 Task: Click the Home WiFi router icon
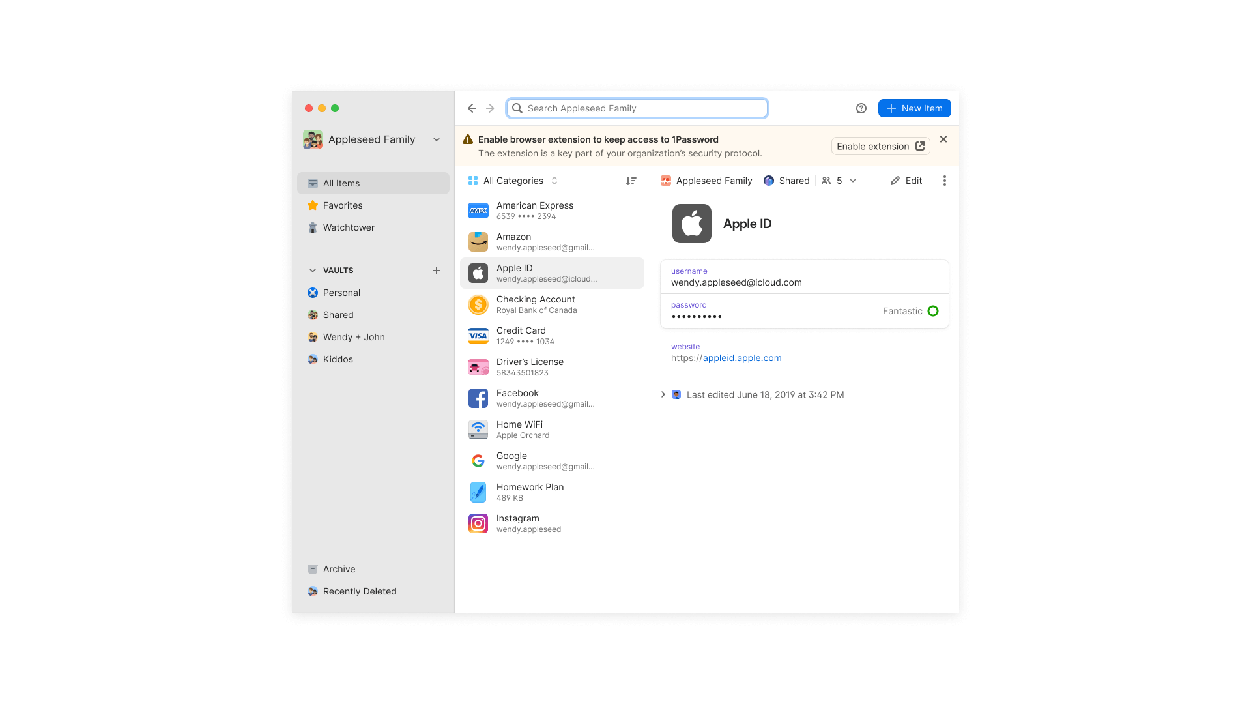pos(478,430)
